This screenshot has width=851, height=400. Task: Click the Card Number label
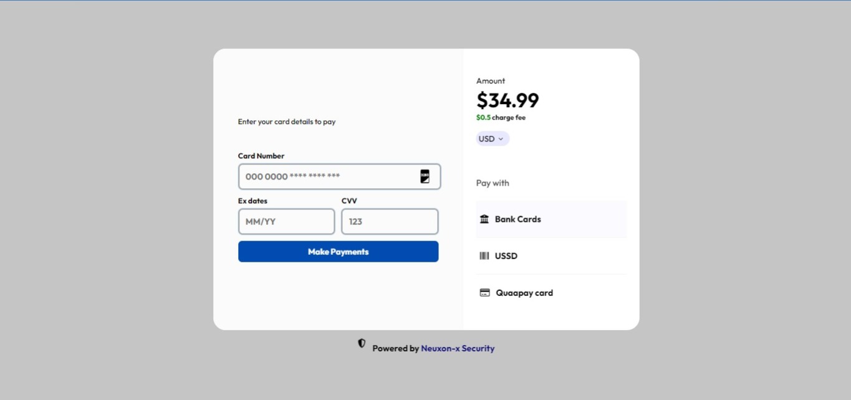[261, 156]
